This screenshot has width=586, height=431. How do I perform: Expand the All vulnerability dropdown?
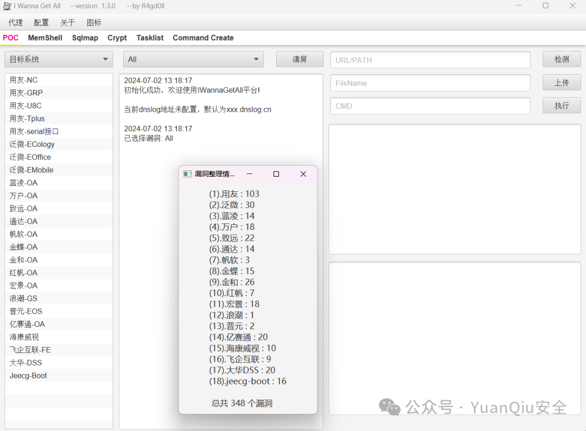[x=193, y=60]
